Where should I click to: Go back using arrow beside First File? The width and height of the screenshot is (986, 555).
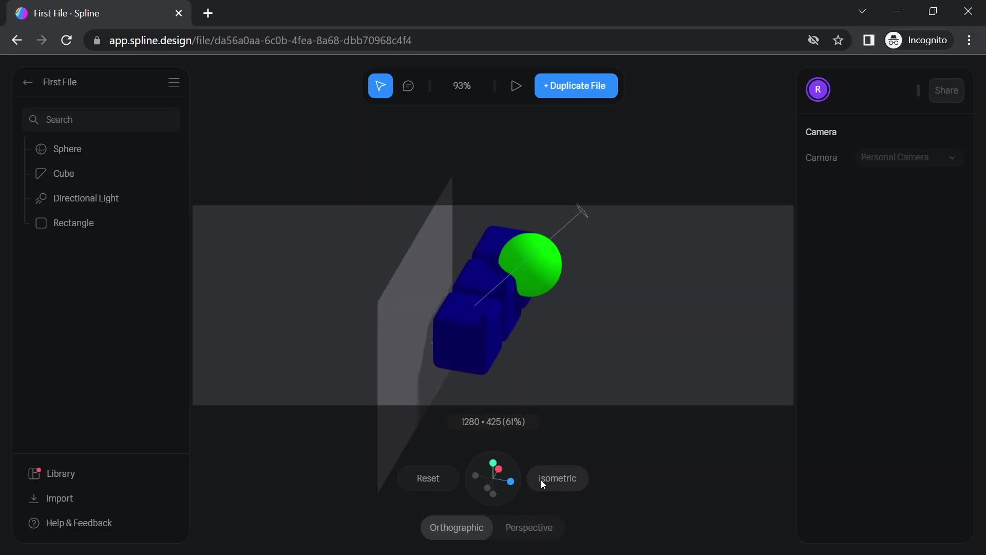click(x=28, y=82)
